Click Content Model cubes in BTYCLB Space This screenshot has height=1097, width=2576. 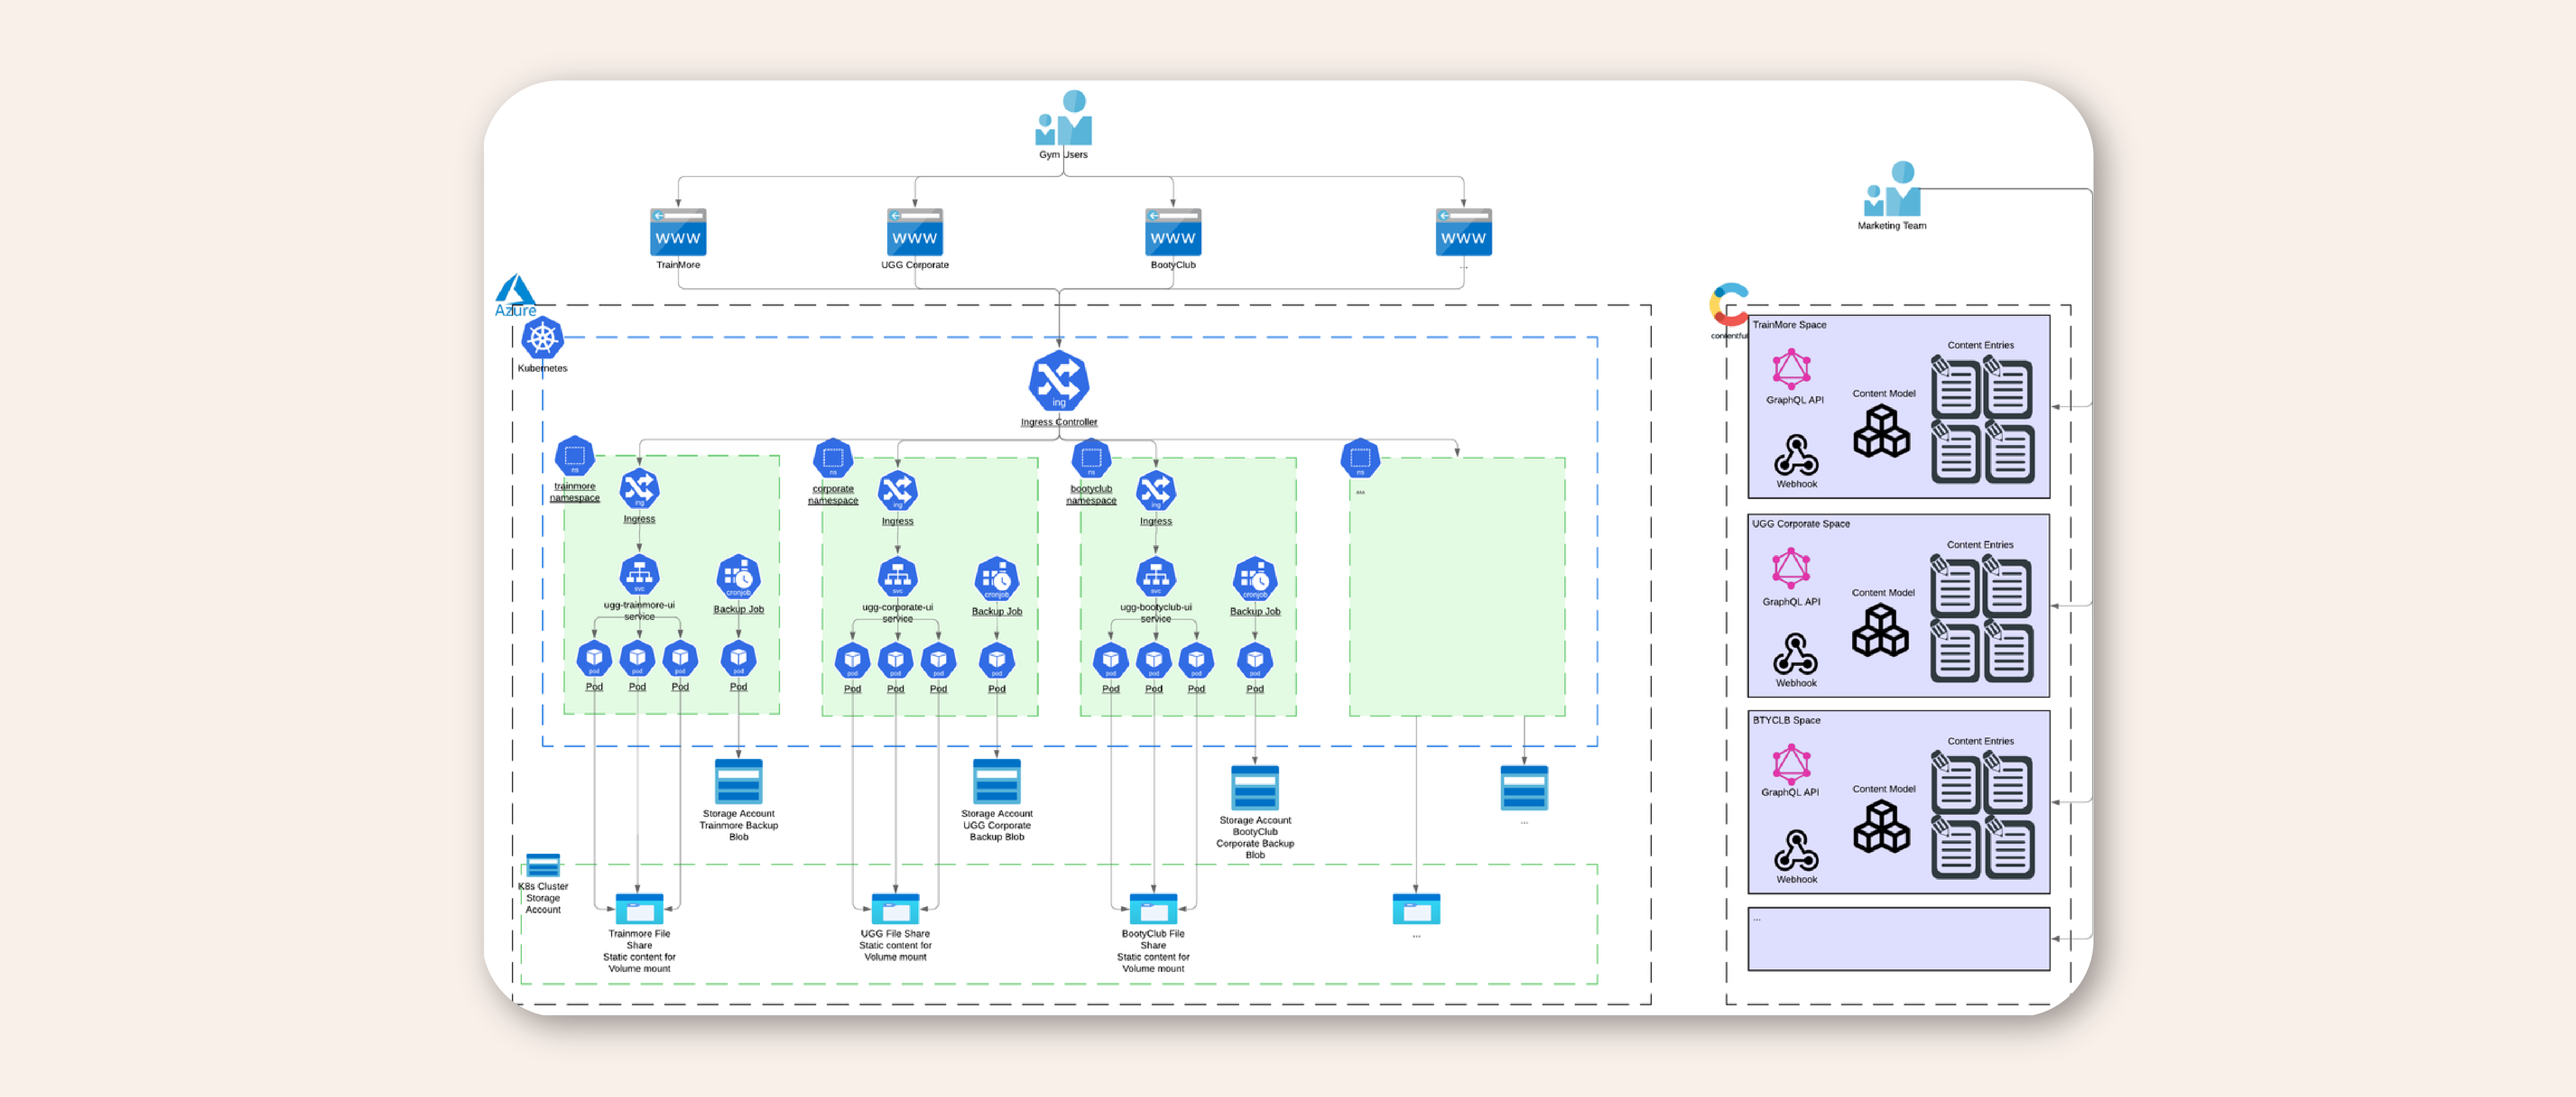pos(1881,827)
